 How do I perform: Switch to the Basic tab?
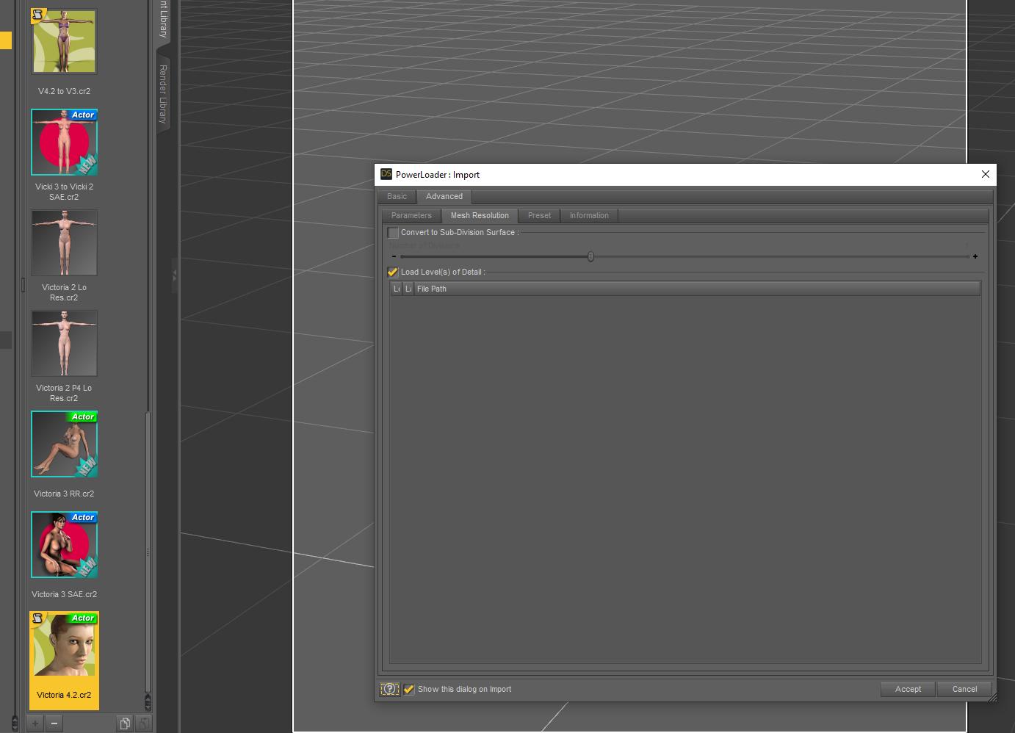click(x=397, y=196)
